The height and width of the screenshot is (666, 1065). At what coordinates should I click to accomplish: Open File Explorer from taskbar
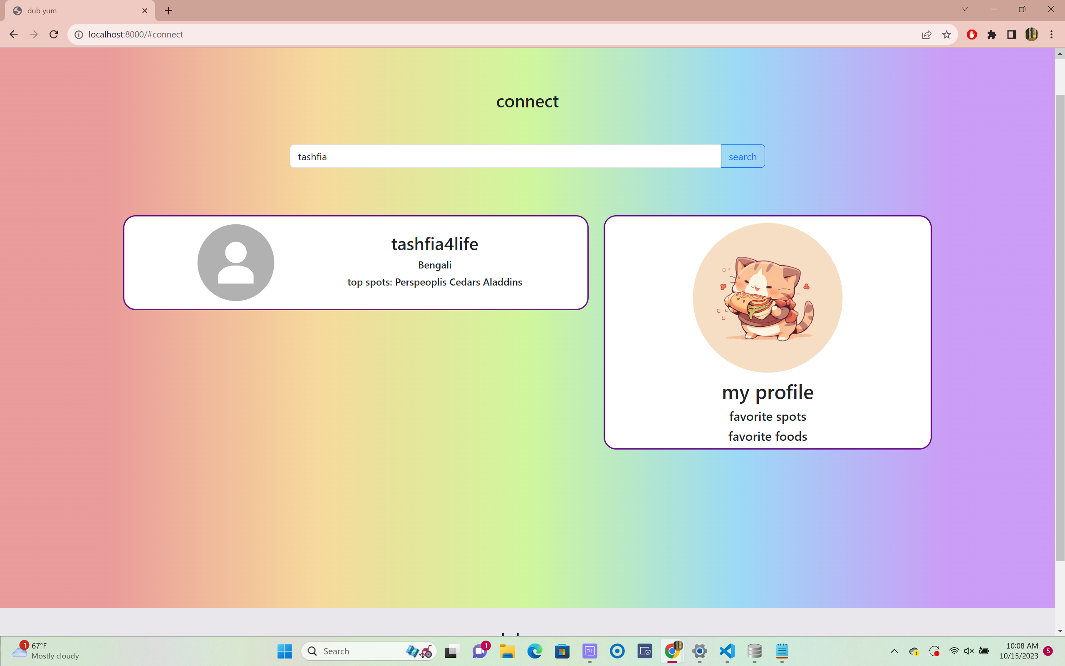508,651
